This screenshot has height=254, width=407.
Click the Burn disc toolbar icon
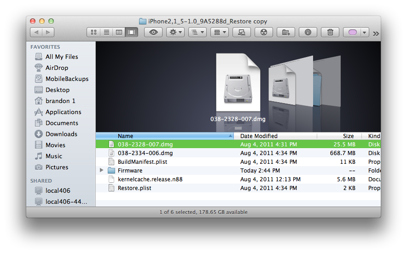264,32
